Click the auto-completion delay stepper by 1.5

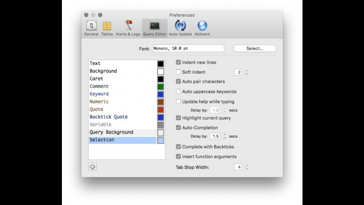pyautogui.click(x=225, y=136)
